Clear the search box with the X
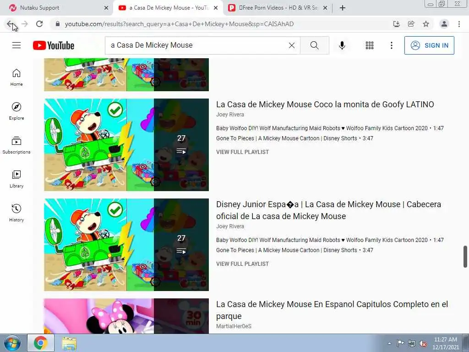 point(292,45)
